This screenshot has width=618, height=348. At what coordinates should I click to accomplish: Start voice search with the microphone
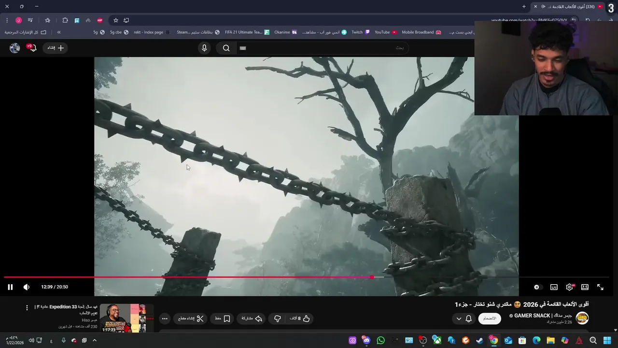coord(204,48)
